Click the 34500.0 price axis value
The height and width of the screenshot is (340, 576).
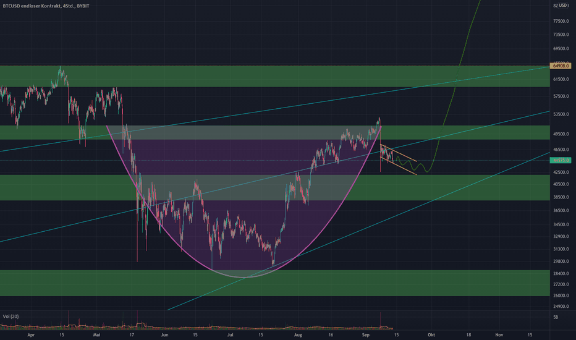561,224
